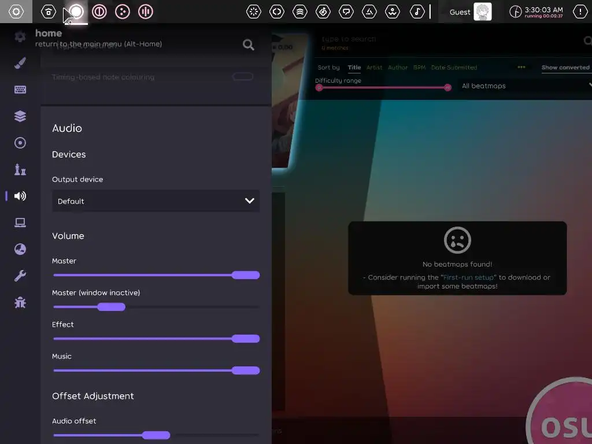
Task: Jump to Gameplay settings circle icon
Action: pyautogui.click(x=20, y=143)
